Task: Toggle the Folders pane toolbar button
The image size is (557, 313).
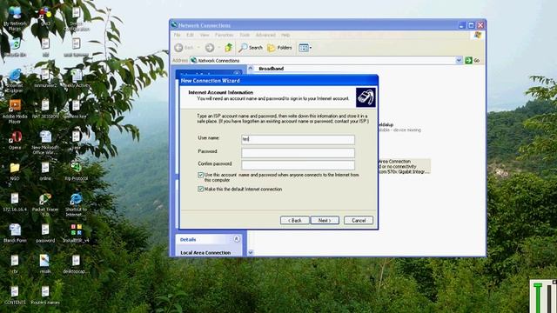Action: coord(279,48)
